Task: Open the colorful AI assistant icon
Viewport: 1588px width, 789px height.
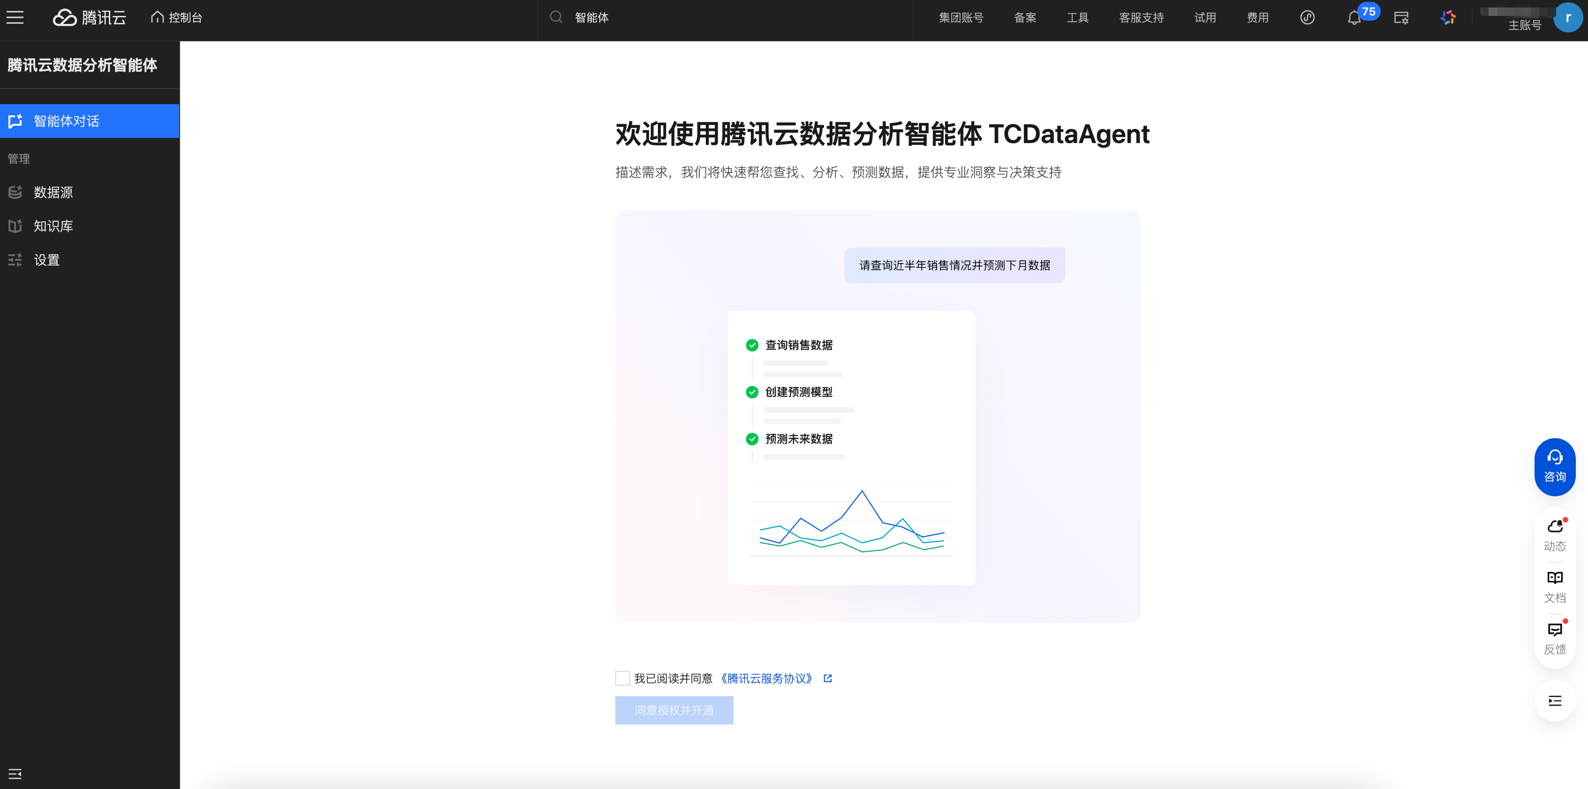Action: coord(1448,17)
